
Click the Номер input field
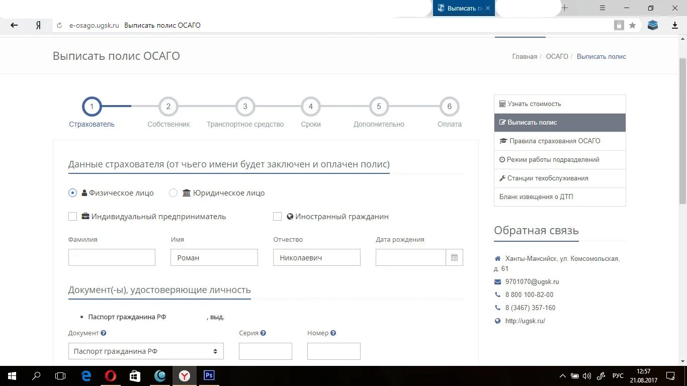(x=334, y=351)
